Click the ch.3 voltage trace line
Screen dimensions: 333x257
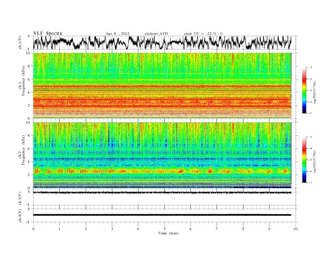point(162,193)
